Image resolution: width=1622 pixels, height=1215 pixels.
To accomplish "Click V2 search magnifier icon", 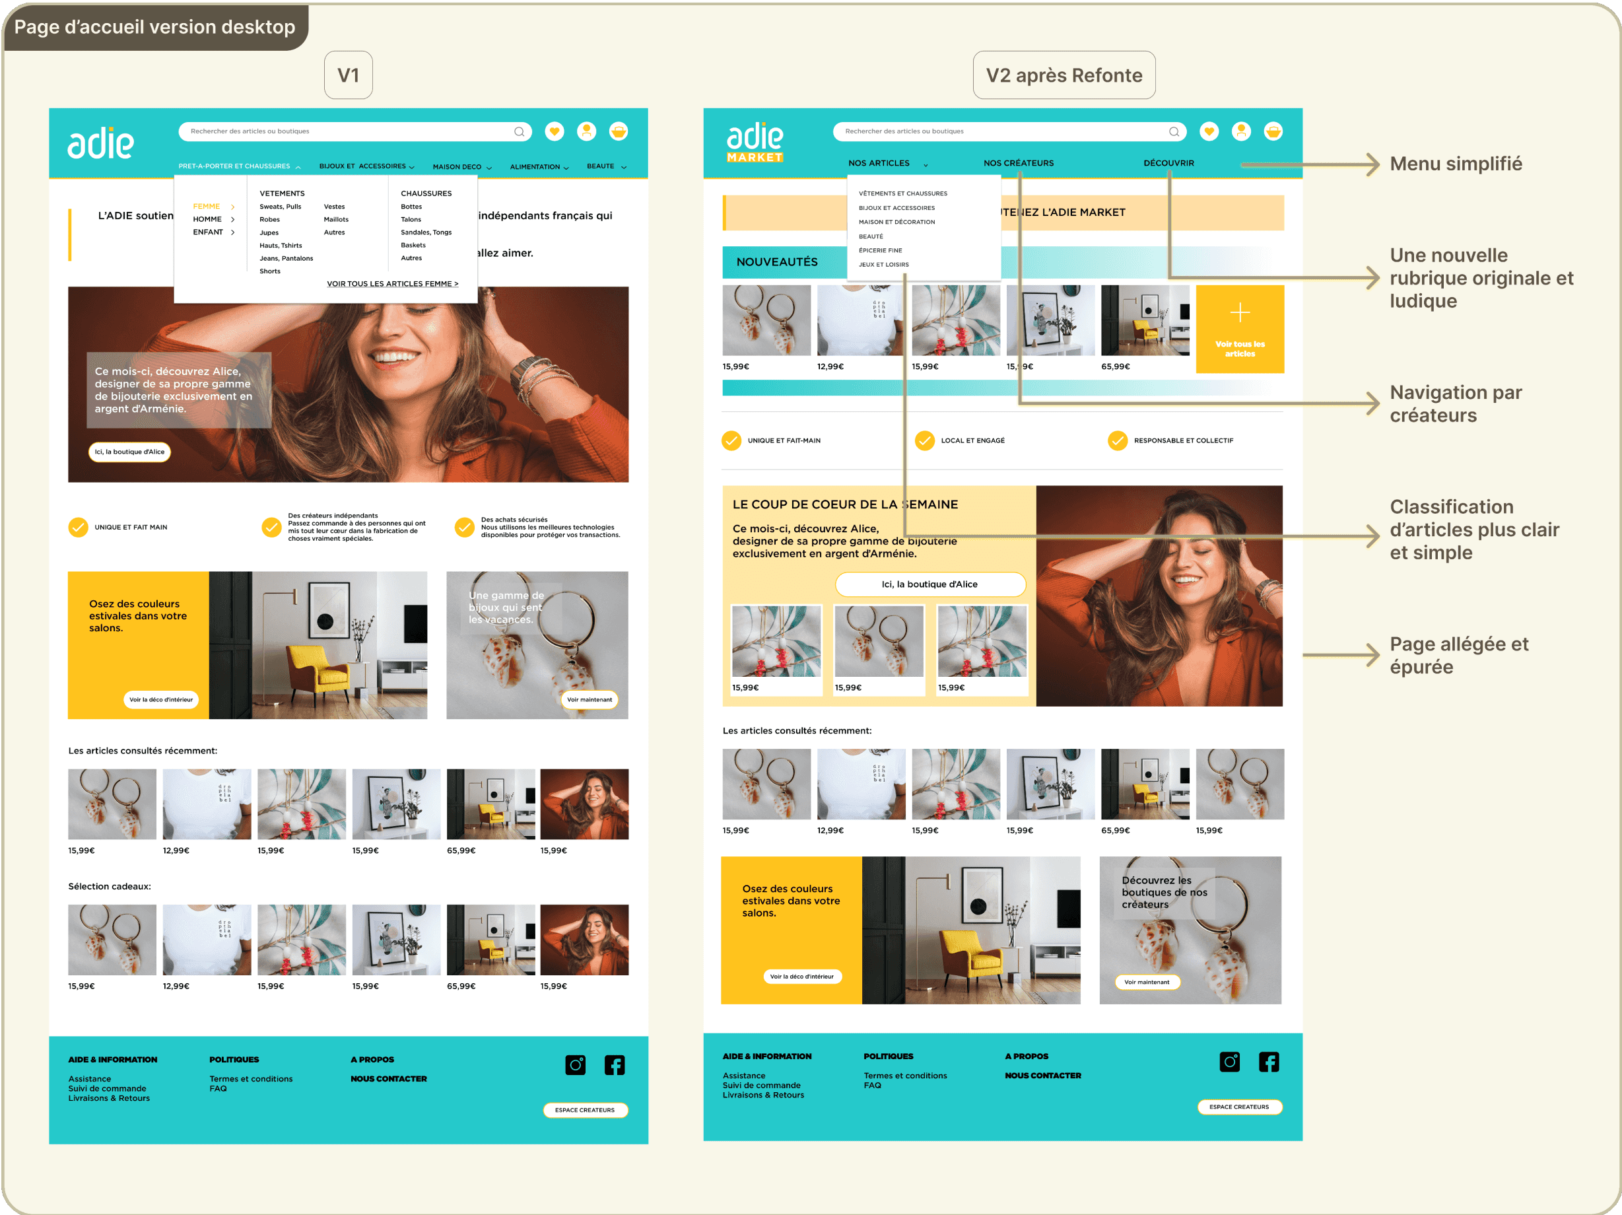I will tap(1174, 131).
